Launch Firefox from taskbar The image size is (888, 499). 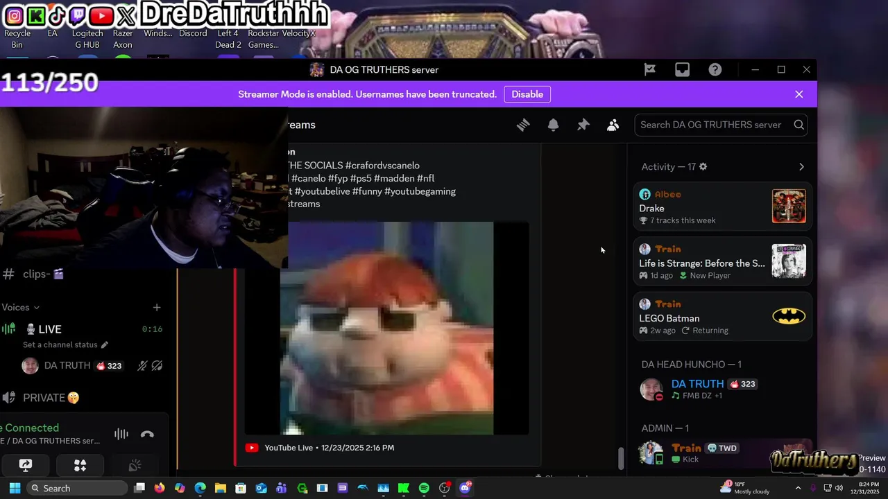pos(160,488)
